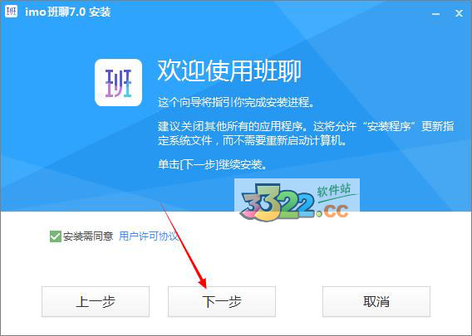This screenshot has height=336, width=472.
Task: Click the green 软件站 watermark text
Action: (334, 190)
